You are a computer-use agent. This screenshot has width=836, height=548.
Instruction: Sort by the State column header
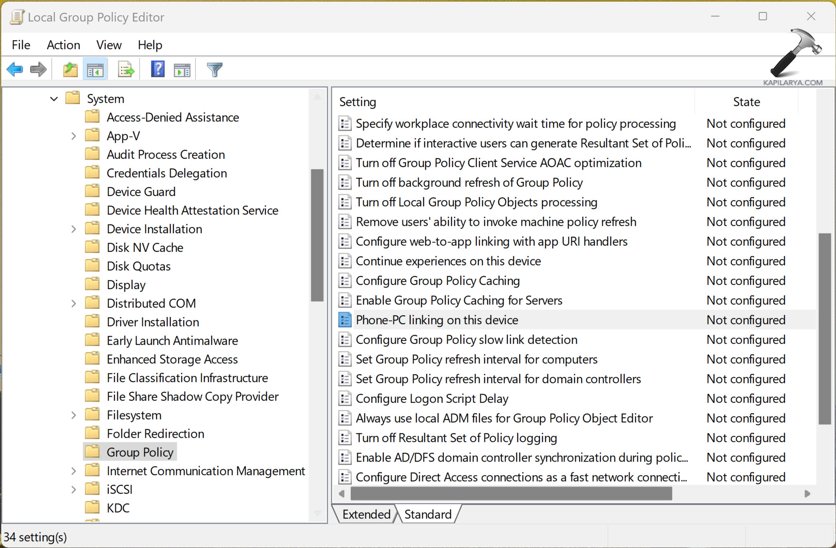coord(746,102)
